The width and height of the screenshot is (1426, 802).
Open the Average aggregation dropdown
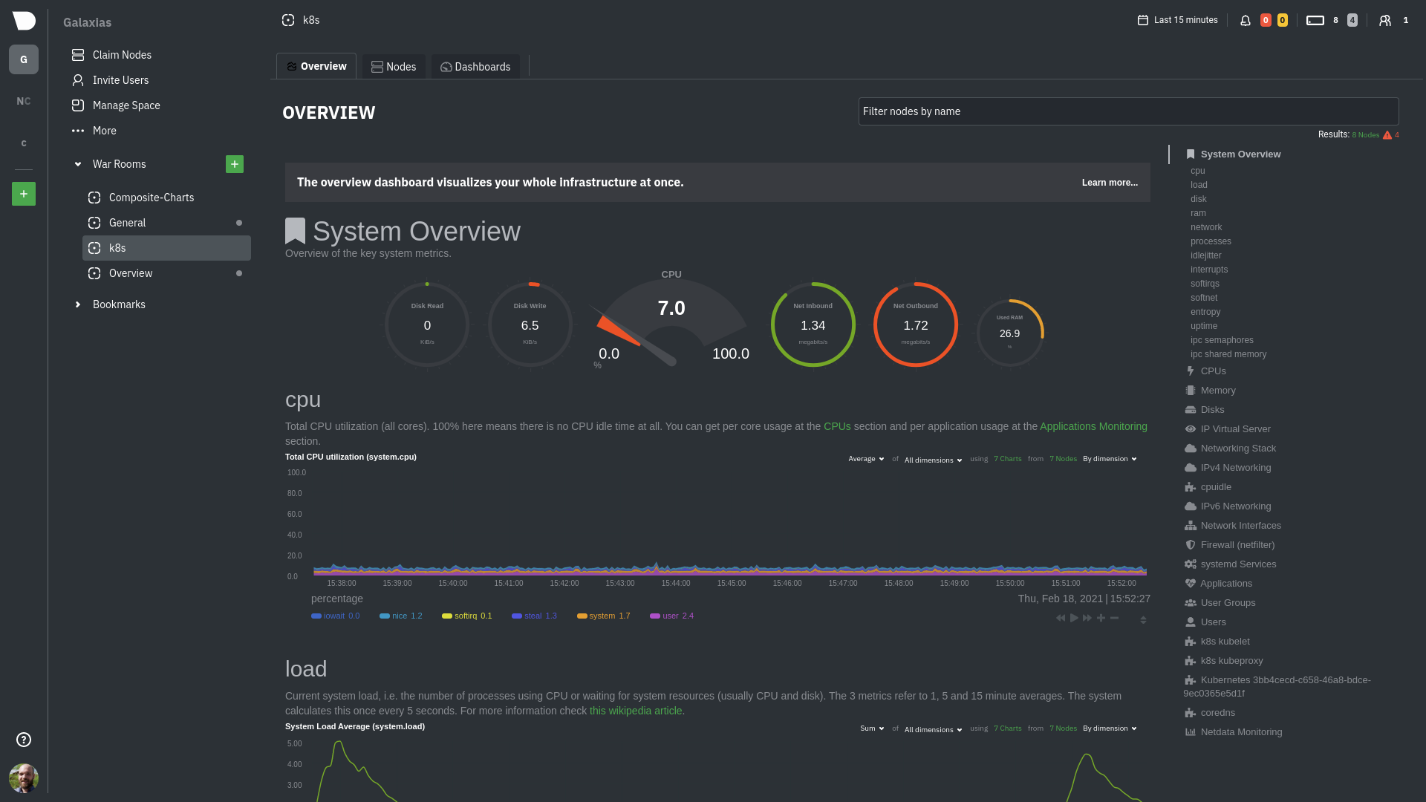[x=866, y=459]
